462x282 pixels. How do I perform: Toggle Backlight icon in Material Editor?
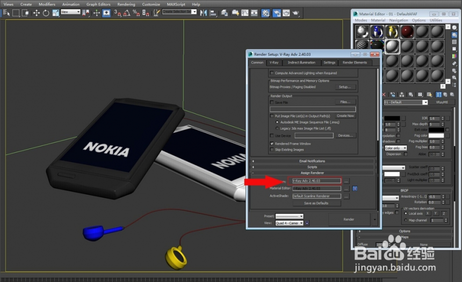(x=454, y=35)
